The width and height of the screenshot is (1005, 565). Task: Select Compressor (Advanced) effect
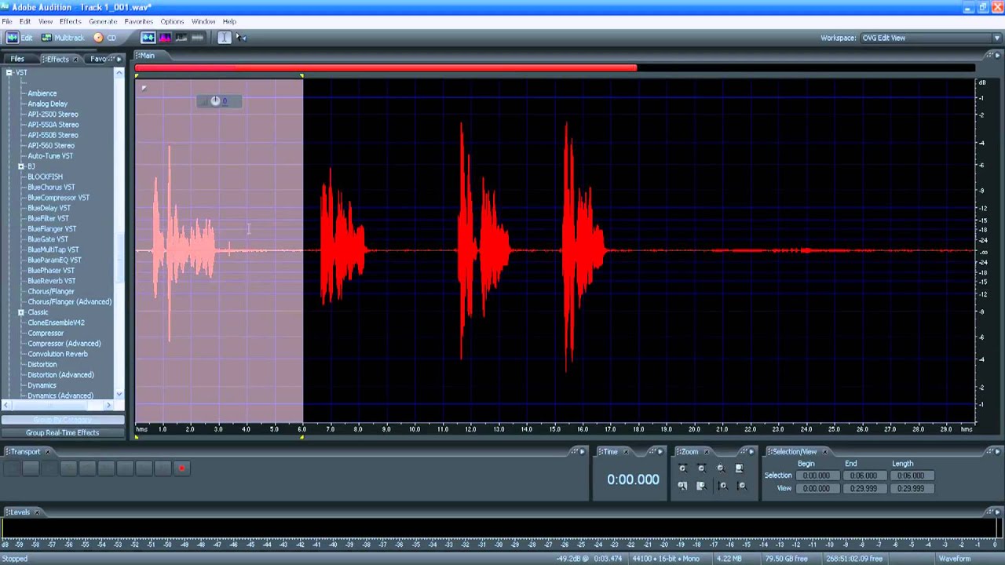pyautogui.click(x=64, y=344)
